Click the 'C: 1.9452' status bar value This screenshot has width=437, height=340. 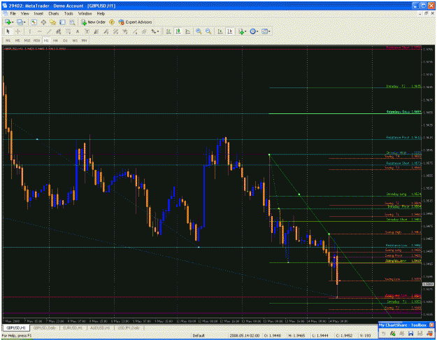pyautogui.click(x=345, y=336)
